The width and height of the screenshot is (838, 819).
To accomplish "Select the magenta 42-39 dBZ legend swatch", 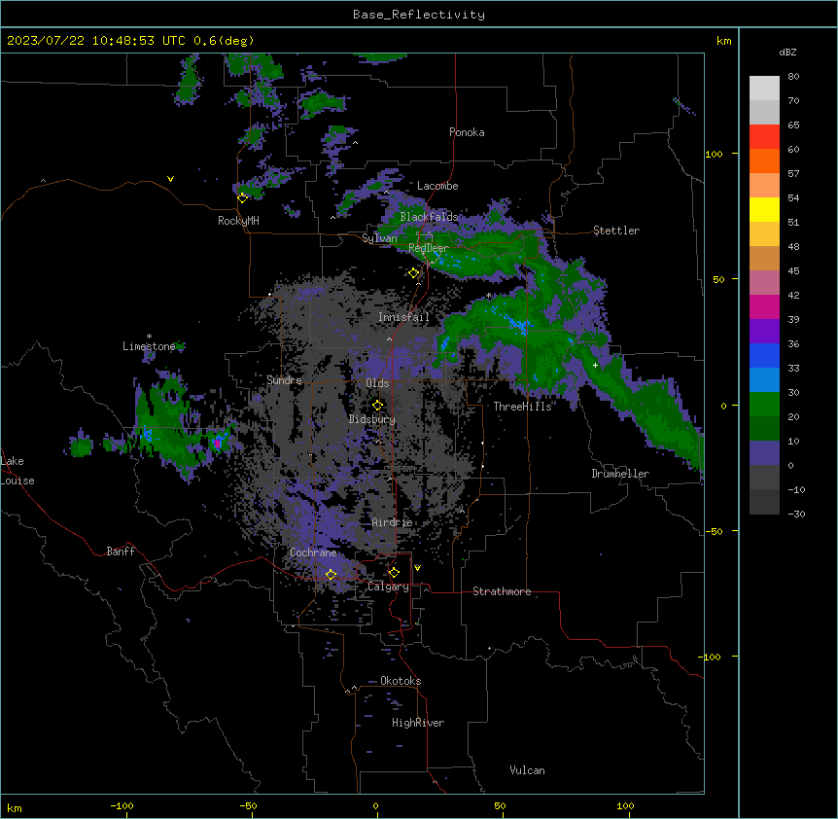I will pyautogui.click(x=764, y=306).
